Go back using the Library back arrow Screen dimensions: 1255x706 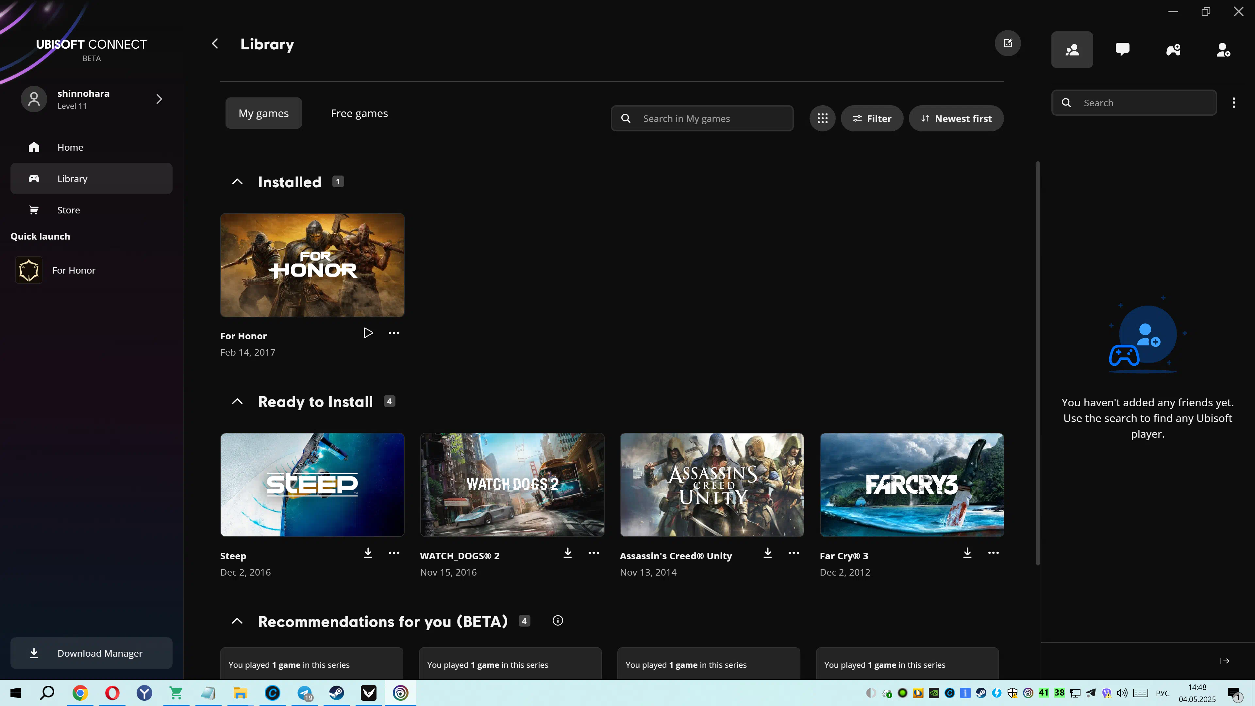pyautogui.click(x=215, y=44)
